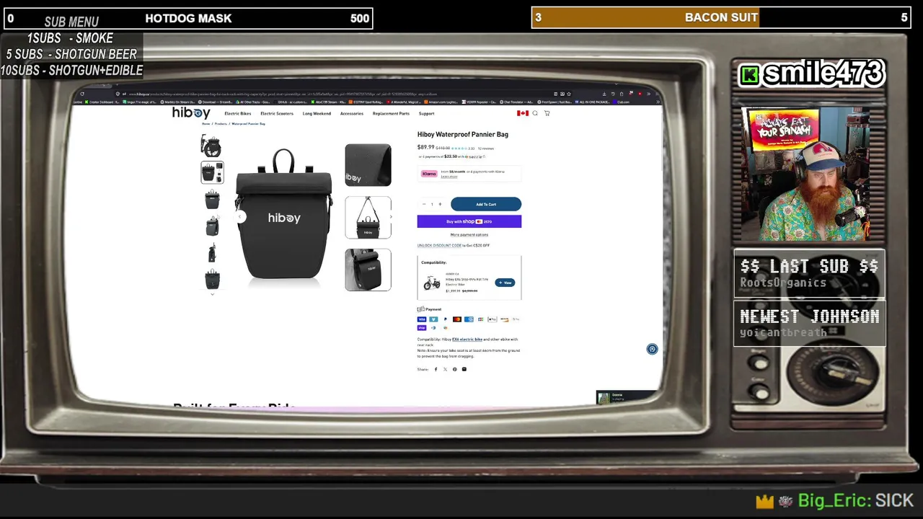
Task: Click the Home breadcrumb link
Action: point(206,124)
